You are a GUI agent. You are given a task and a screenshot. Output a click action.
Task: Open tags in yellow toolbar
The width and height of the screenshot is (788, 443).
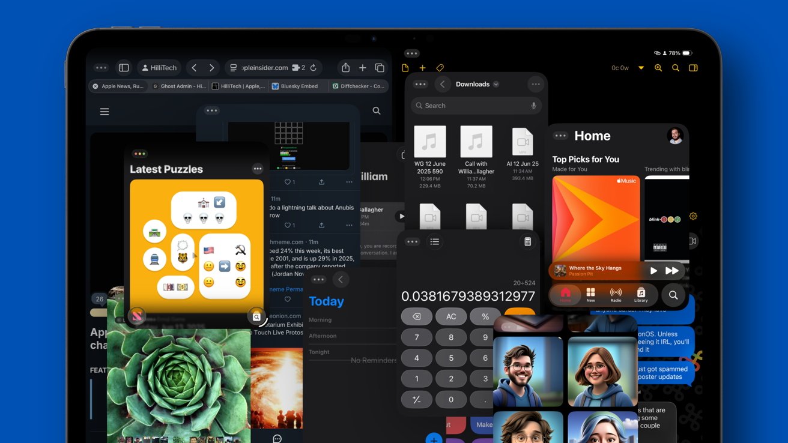point(440,68)
